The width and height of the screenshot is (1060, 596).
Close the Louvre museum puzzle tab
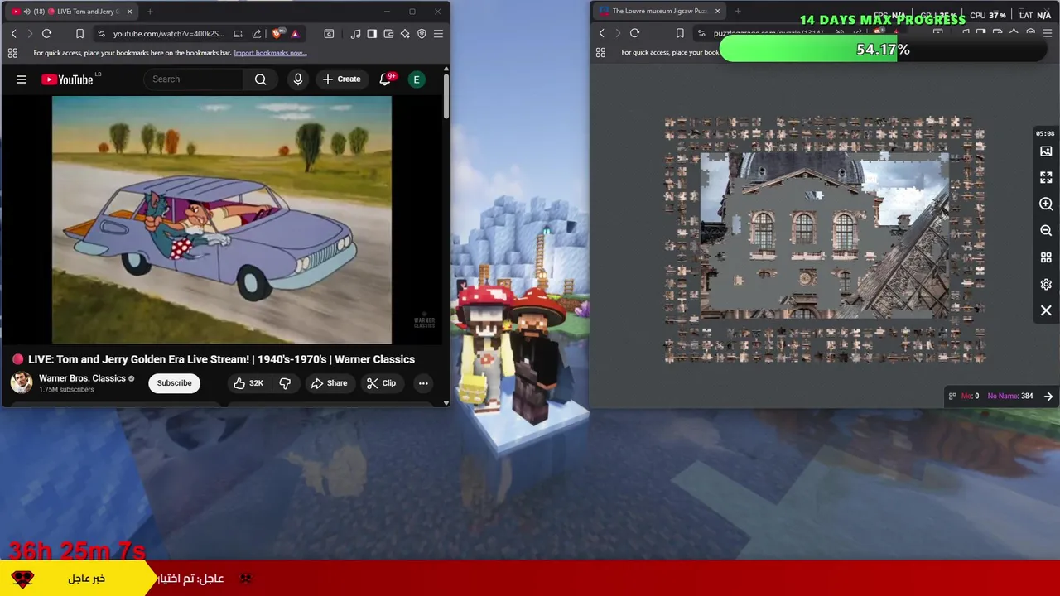pyautogui.click(x=717, y=12)
